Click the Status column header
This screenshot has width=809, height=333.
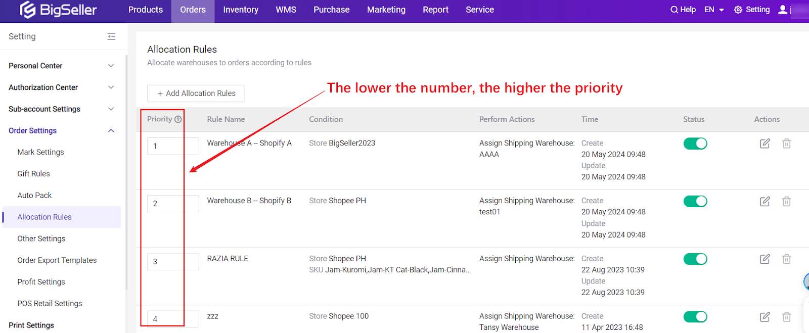tap(694, 119)
